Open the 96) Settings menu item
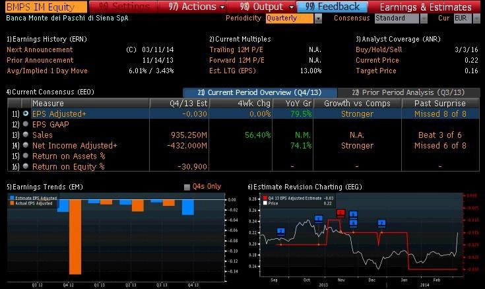The width and height of the screenshot is (485, 289). pyautogui.click(x=124, y=7)
